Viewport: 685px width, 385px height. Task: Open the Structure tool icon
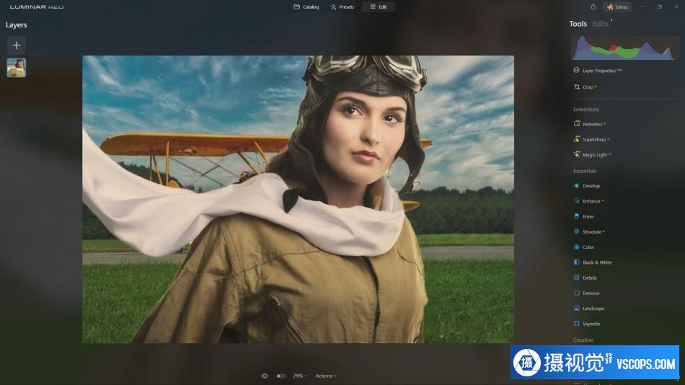[x=576, y=231]
